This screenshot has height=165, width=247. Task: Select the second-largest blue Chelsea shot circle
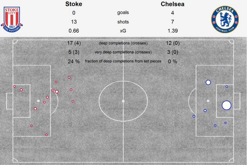tap(208, 82)
